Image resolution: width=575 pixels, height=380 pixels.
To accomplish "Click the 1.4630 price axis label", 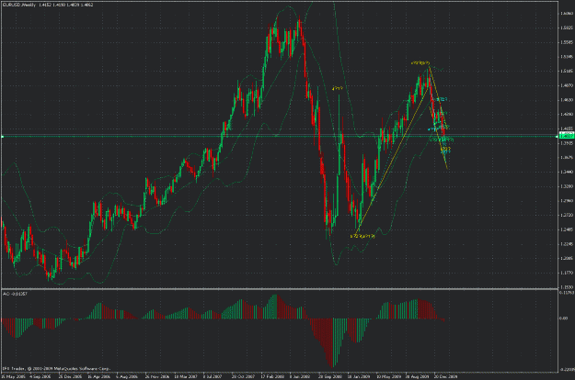I will (567, 100).
